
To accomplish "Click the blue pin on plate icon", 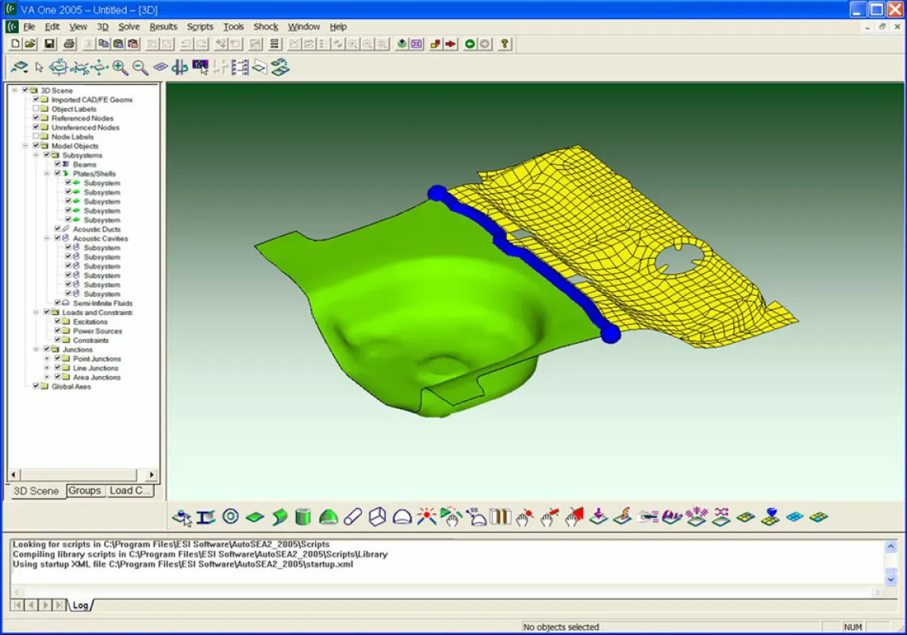I will pos(771,517).
